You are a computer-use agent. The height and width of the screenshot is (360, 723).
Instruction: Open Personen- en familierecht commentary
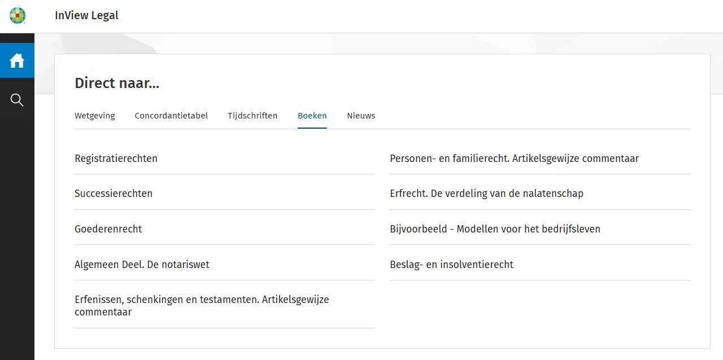tap(514, 159)
